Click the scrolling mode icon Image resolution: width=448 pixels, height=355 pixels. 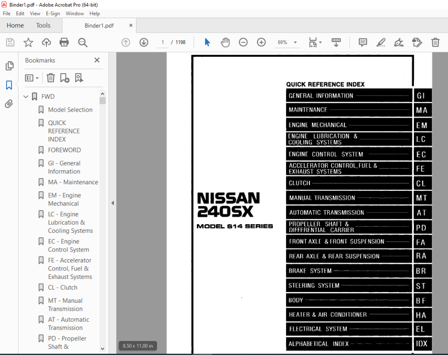336,42
